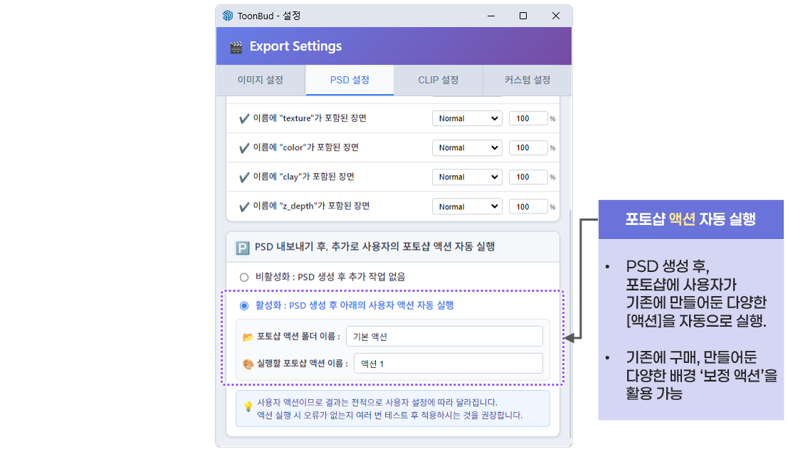Select the 비활성화 radio option
Image resolution: width=788 pixels, height=452 pixels.
pyautogui.click(x=244, y=277)
